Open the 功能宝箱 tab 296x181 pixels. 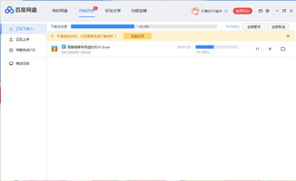139,11
